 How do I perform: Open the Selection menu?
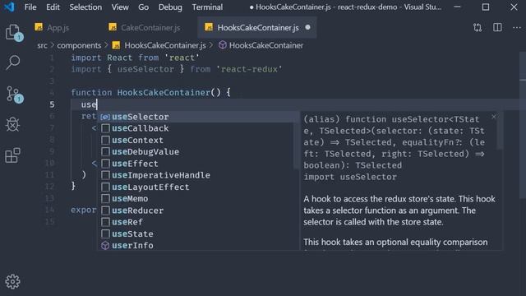(85, 7)
